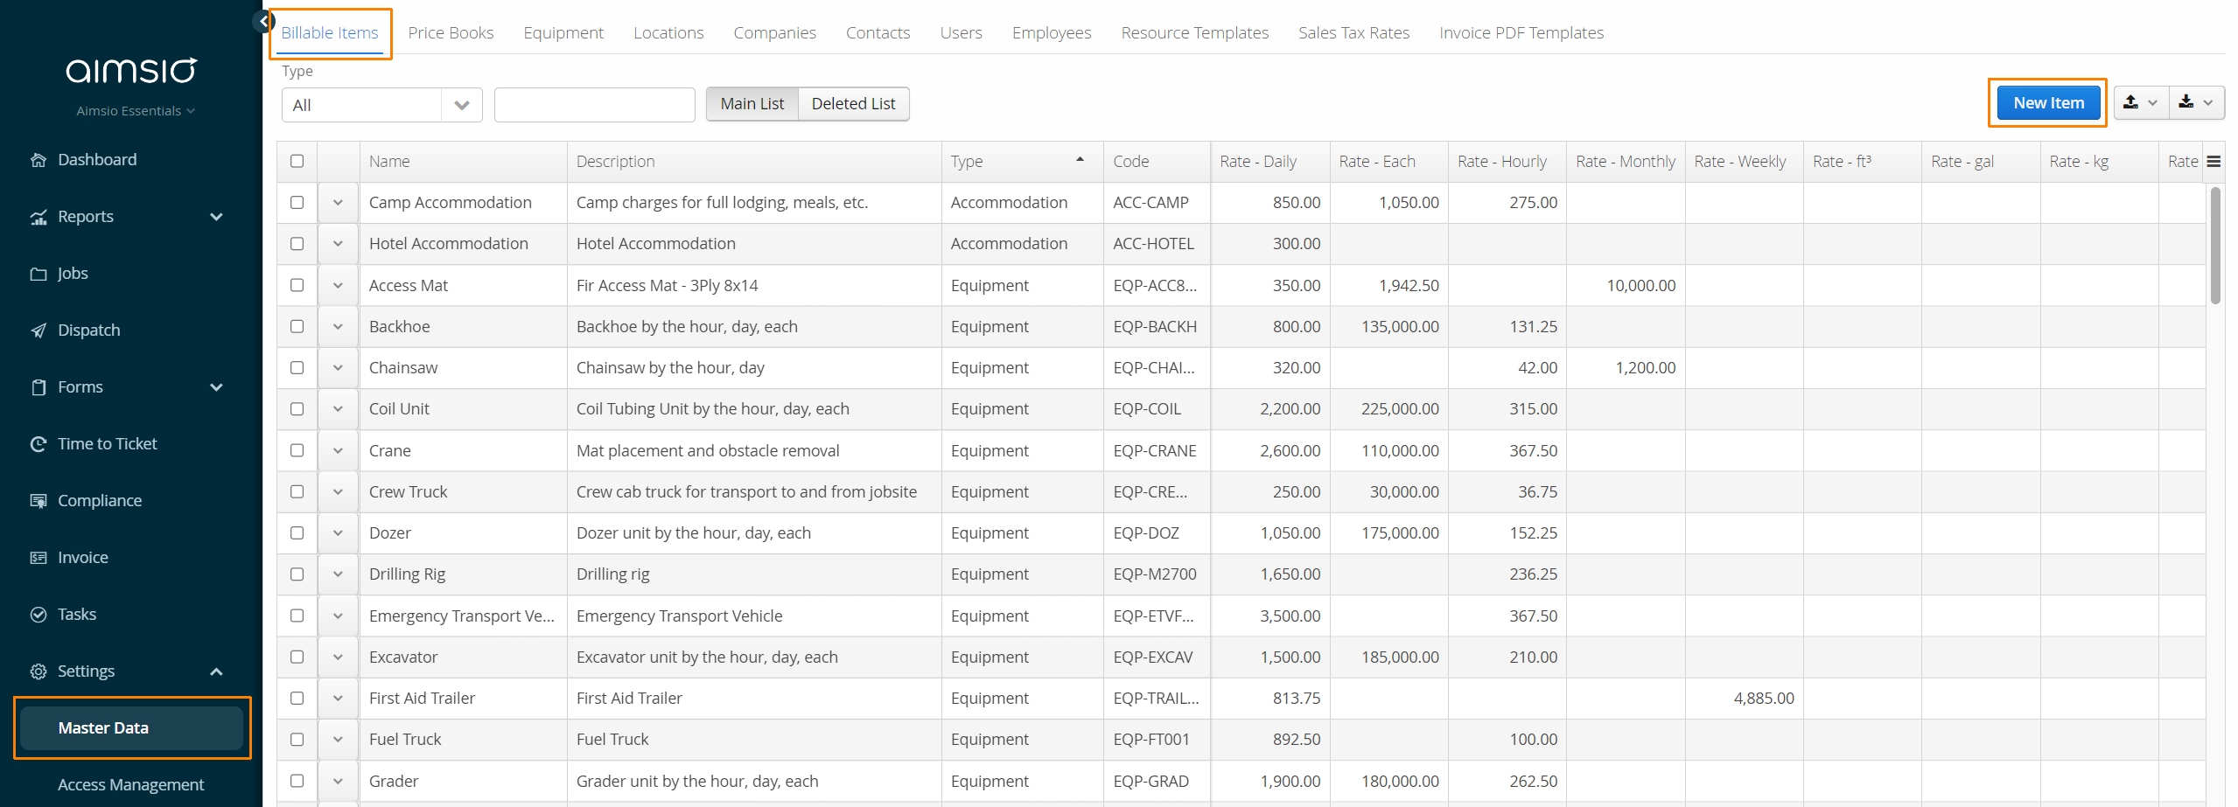This screenshot has width=2238, height=807.
Task: Expand the Reports sidebar menu
Action: point(217,217)
